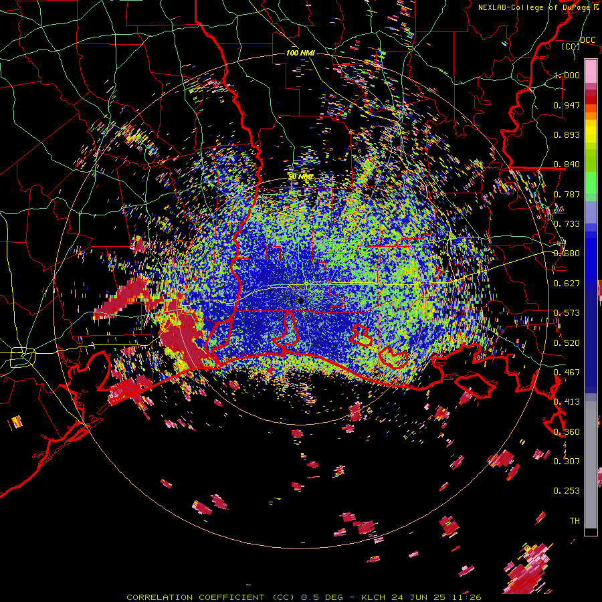The height and width of the screenshot is (602, 602).
Task: Click the "KLCH" station identifier in caption
Action: [x=373, y=597]
